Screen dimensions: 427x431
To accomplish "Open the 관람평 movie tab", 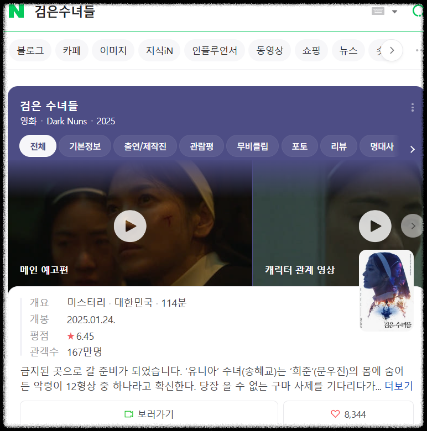I will [202, 146].
